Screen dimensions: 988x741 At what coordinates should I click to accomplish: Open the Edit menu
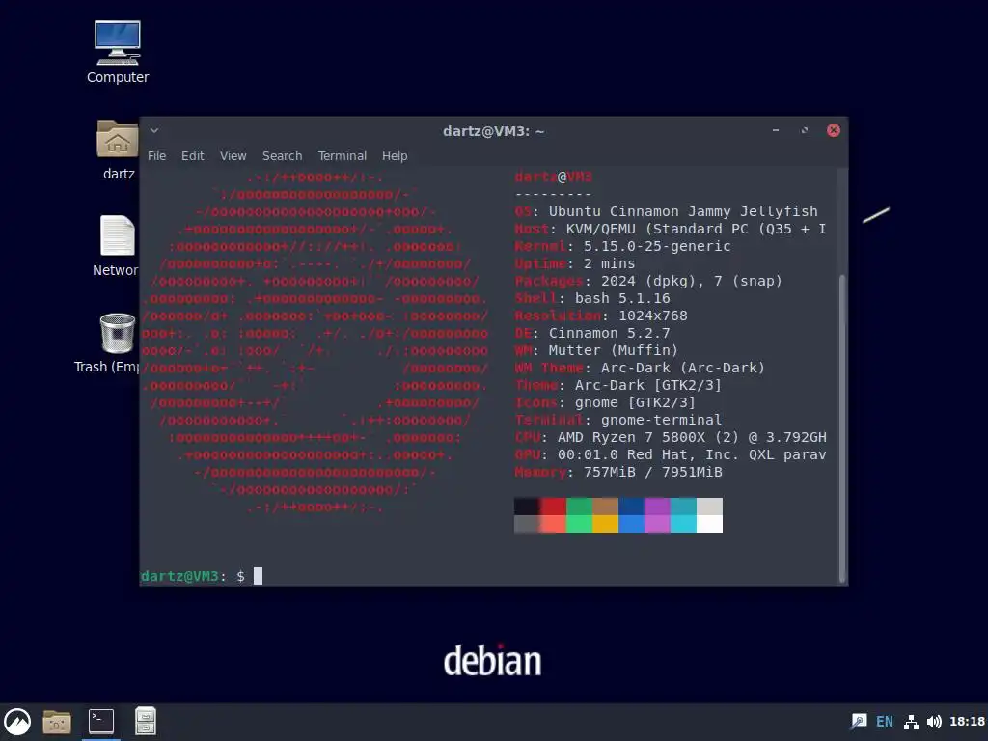click(193, 155)
